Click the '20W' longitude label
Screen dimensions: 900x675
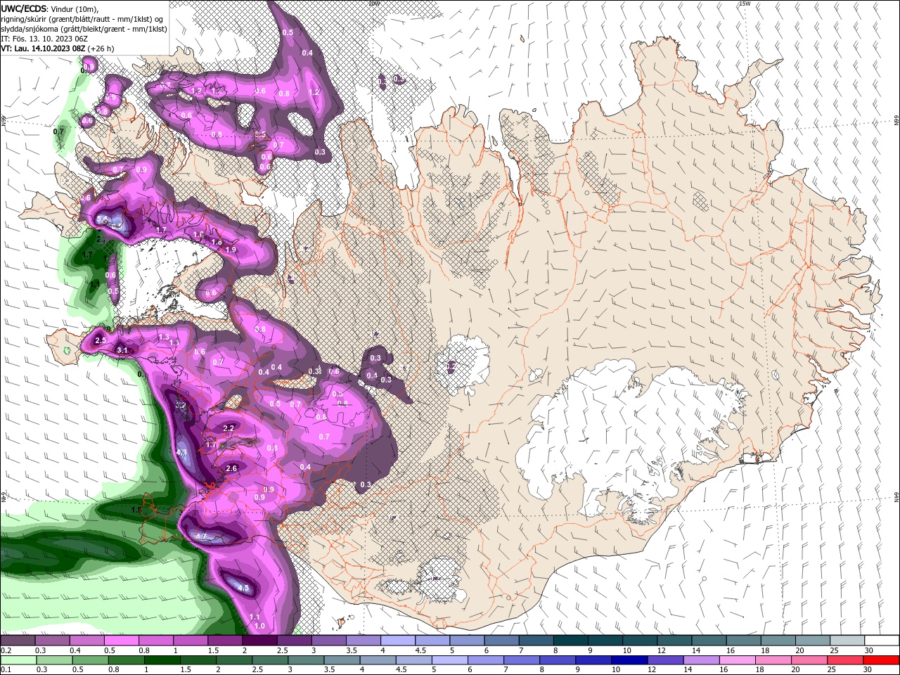374,4
